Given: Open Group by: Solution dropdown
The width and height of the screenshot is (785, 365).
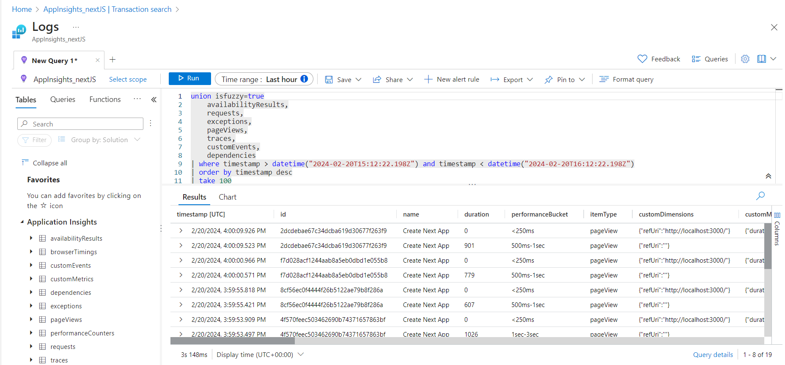Looking at the screenshot, I should 99,140.
